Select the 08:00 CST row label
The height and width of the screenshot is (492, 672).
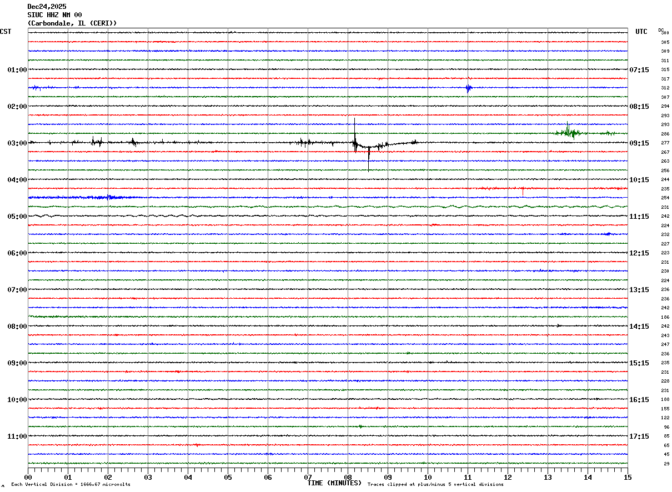pyautogui.click(x=17, y=327)
